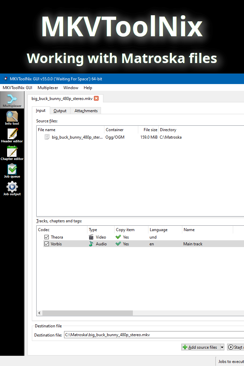Sort source files by Directory column
244x366 pixels.
pyautogui.click(x=201, y=130)
